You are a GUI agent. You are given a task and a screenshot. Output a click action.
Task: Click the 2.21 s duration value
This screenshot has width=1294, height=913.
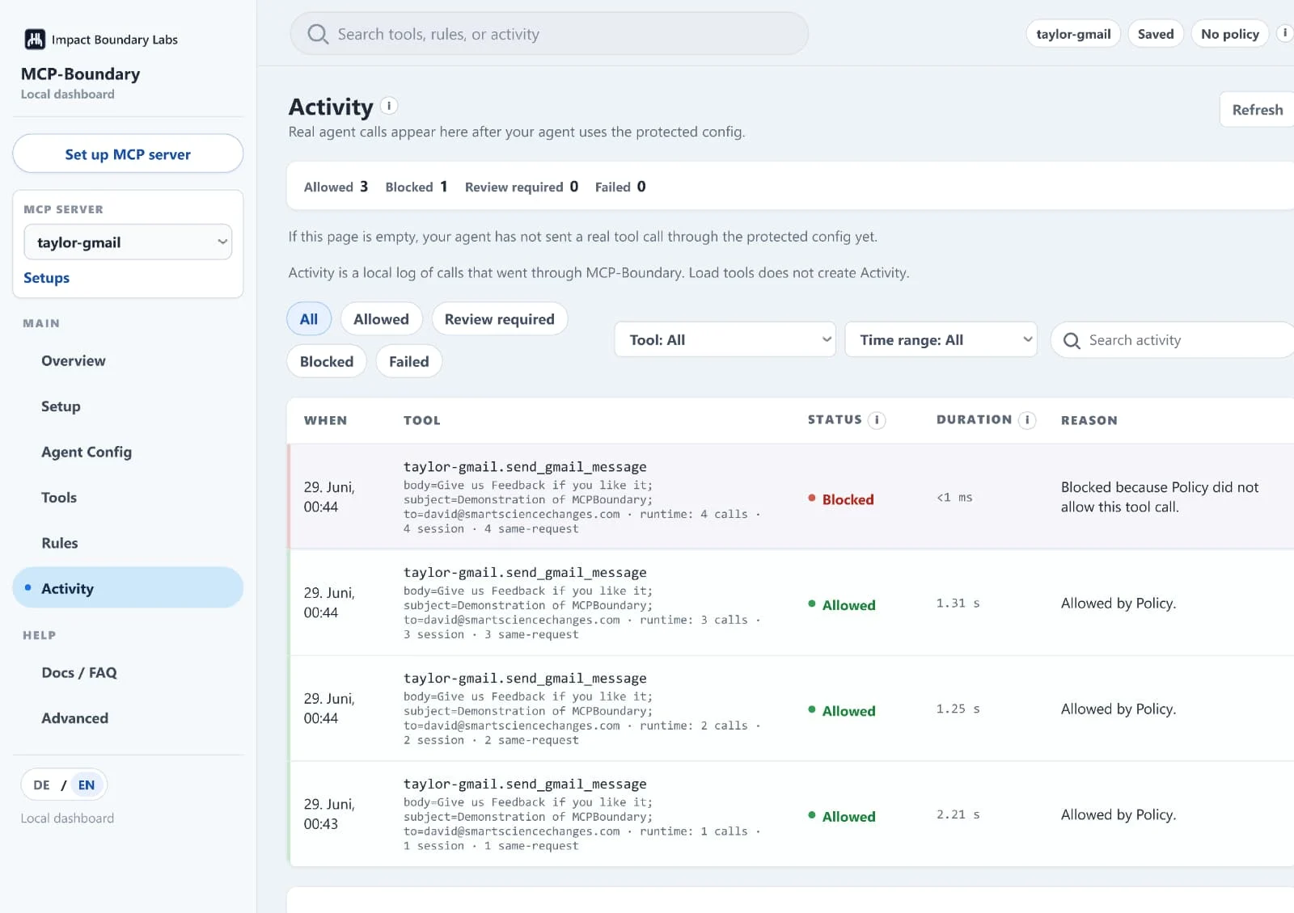[x=958, y=815]
